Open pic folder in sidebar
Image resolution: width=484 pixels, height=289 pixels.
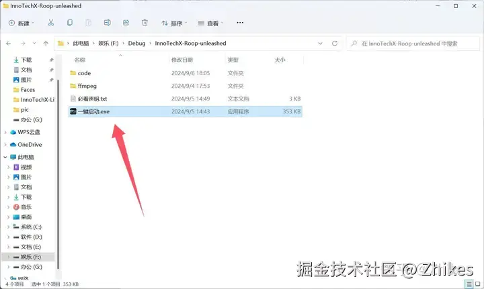[25, 110]
